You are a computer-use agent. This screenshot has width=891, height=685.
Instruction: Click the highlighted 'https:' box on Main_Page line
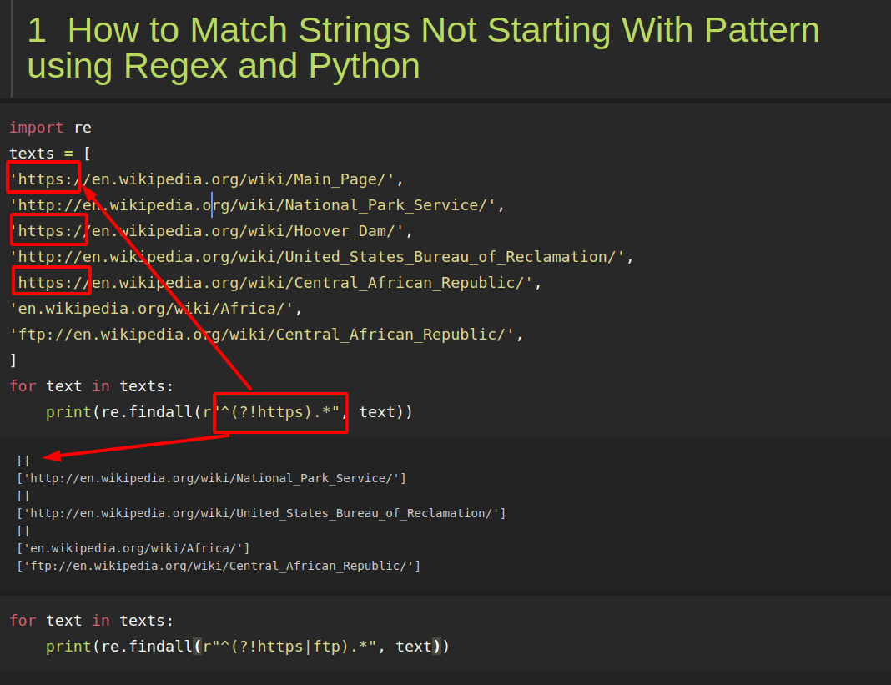[x=43, y=179]
